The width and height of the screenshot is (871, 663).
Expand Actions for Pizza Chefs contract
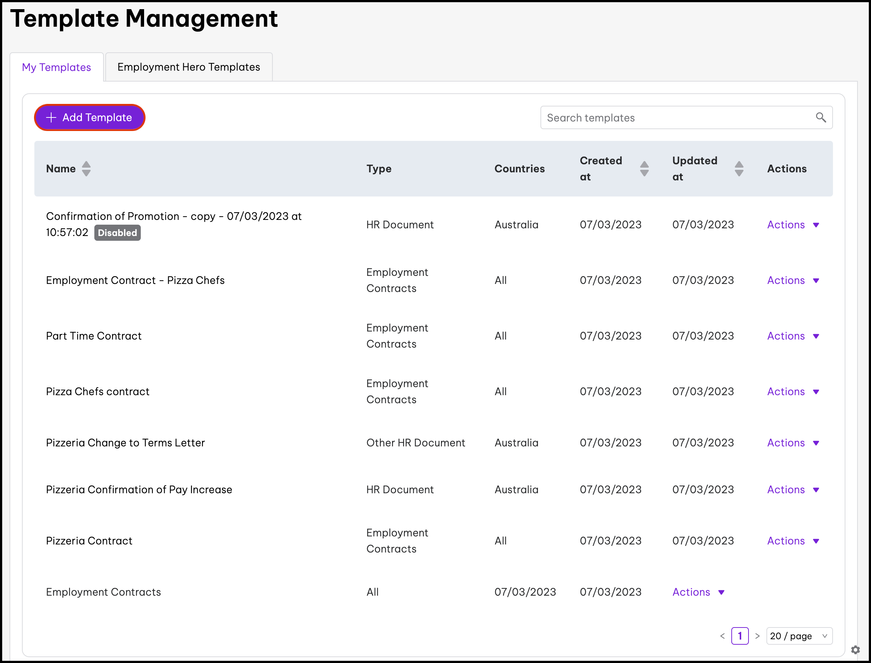(x=792, y=392)
